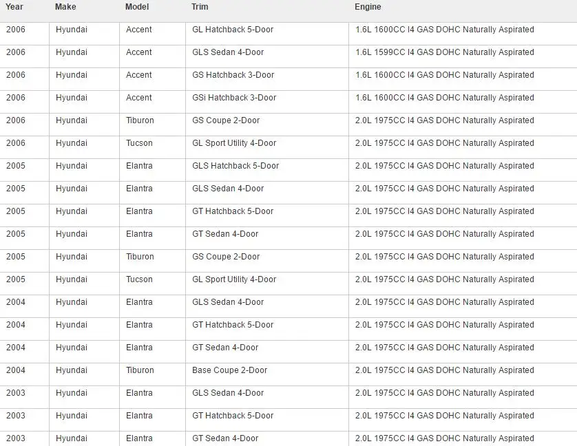Select 'GS Coupe 2-Door' trim of 2005 Tiburon
Screen dimensions: 577x446
226,257
